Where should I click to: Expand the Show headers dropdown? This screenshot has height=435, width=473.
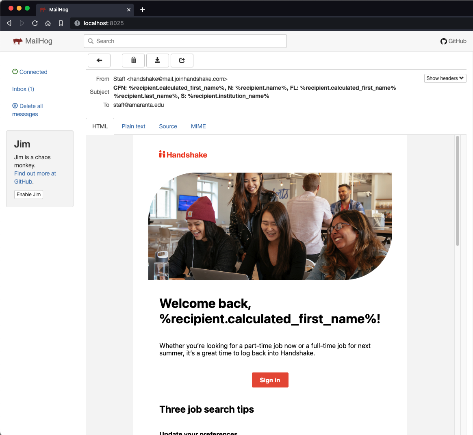[445, 78]
